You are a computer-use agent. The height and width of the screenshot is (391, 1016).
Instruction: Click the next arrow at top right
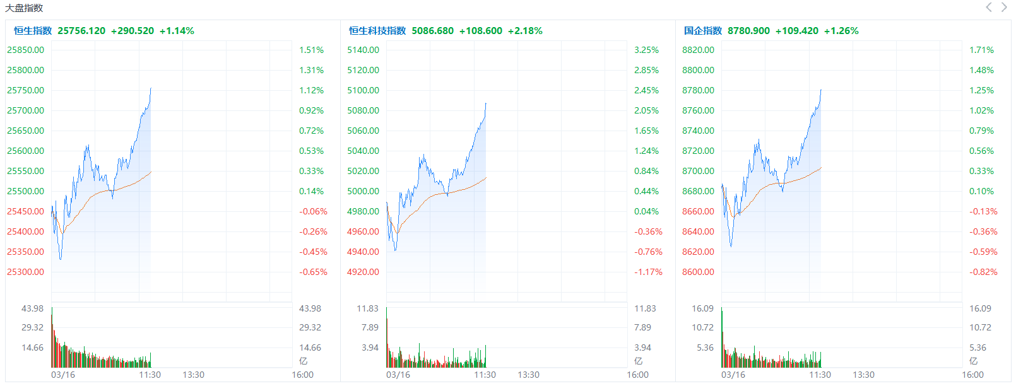click(x=1004, y=8)
